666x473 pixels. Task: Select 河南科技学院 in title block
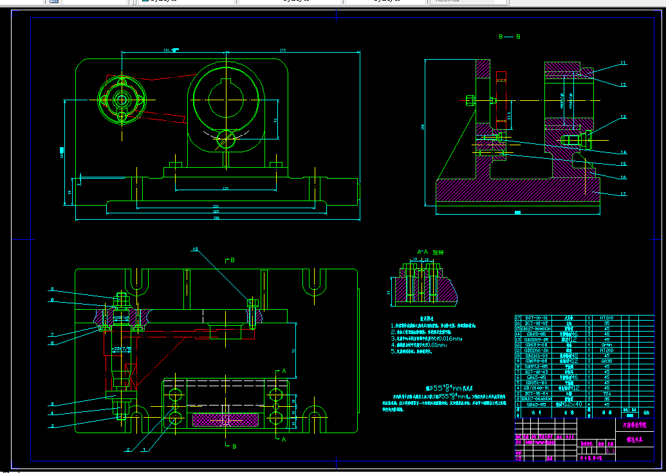pos(634,425)
